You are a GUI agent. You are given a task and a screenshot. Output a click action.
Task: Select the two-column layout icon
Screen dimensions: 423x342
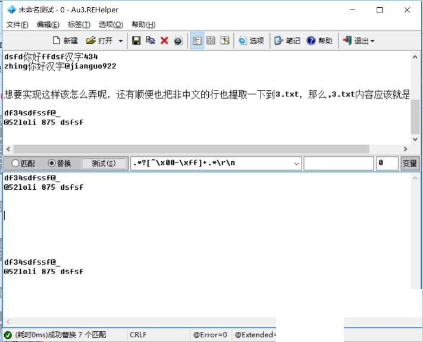pos(211,40)
